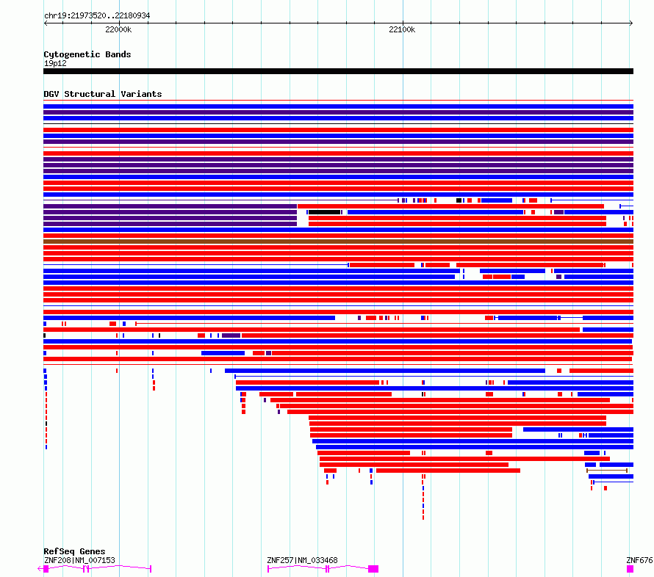Click the short brown capped variant line
The image size is (654, 577).
tap(607, 471)
